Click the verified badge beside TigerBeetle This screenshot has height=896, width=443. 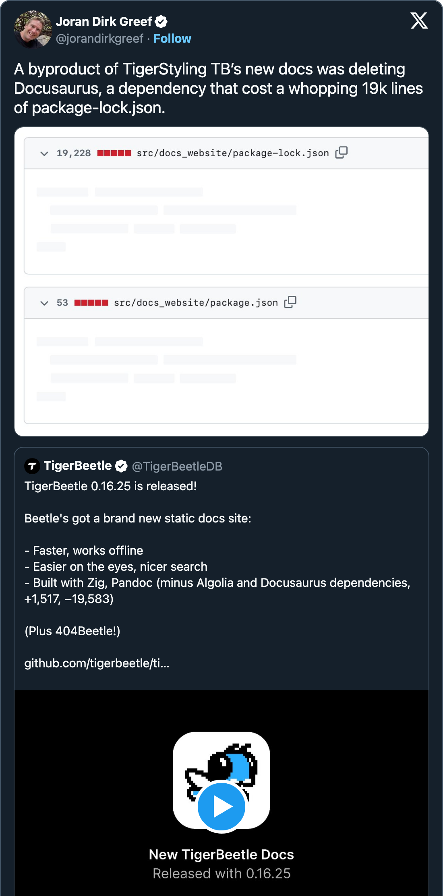(121, 465)
